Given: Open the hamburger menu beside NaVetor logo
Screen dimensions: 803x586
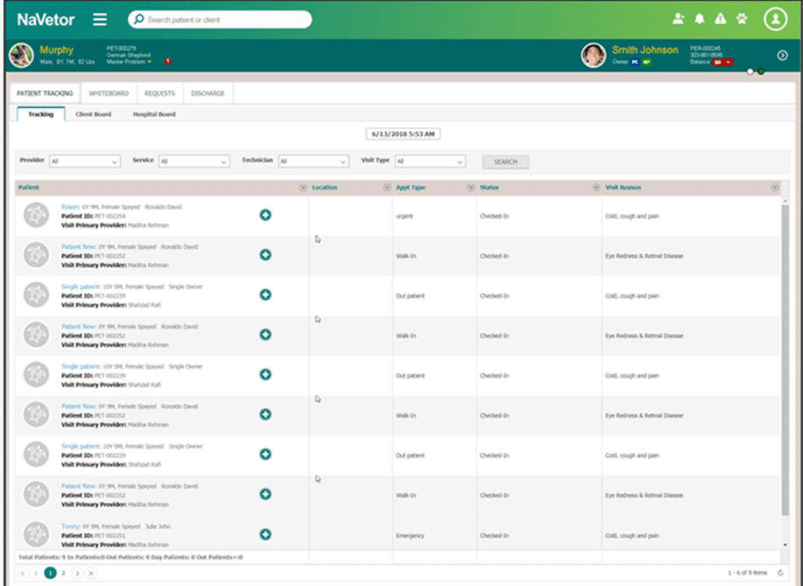Looking at the screenshot, I should [x=100, y=19].
